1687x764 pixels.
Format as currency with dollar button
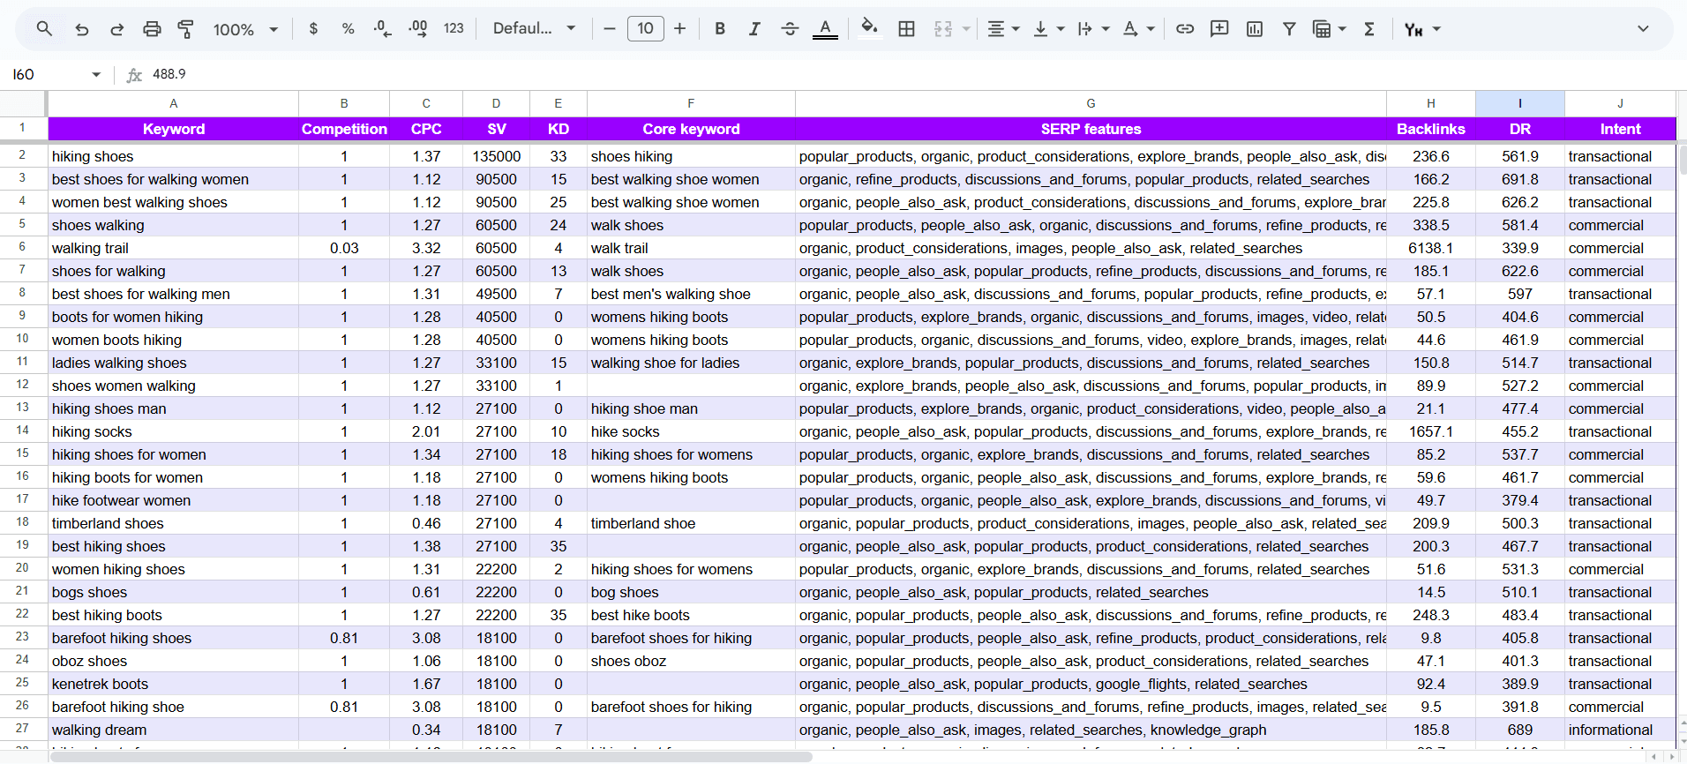(313, 29)
